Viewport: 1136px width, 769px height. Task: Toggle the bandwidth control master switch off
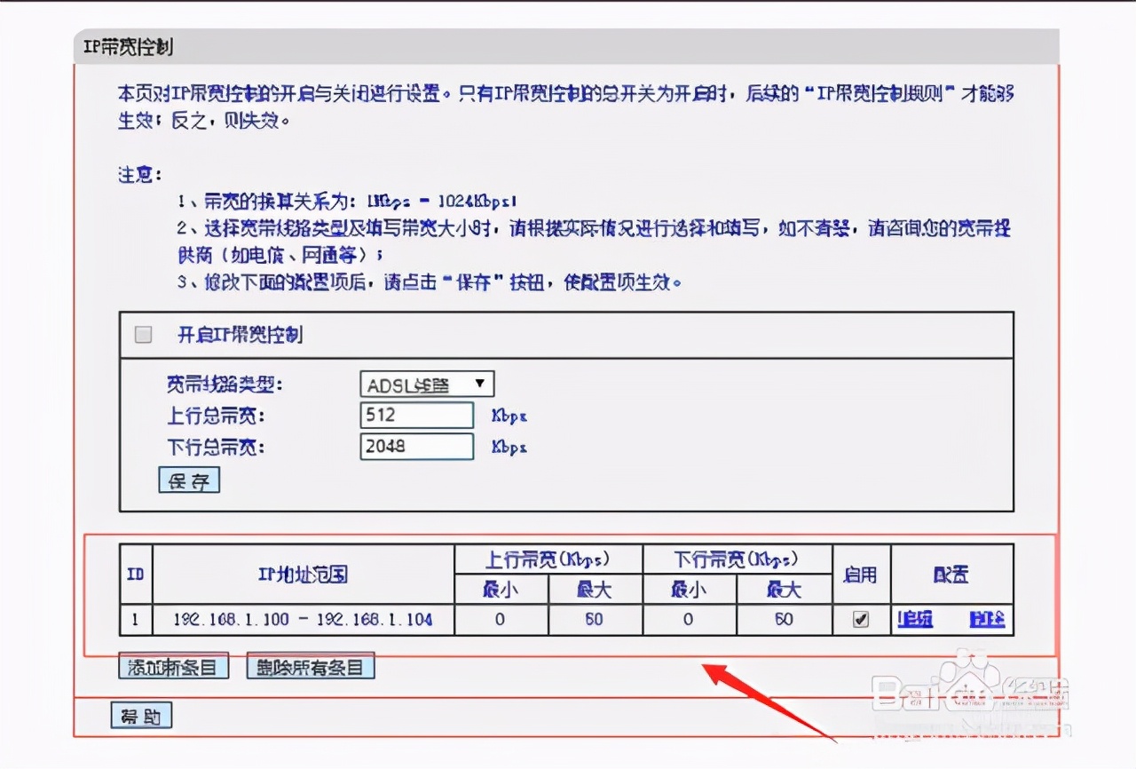point(142,335)
